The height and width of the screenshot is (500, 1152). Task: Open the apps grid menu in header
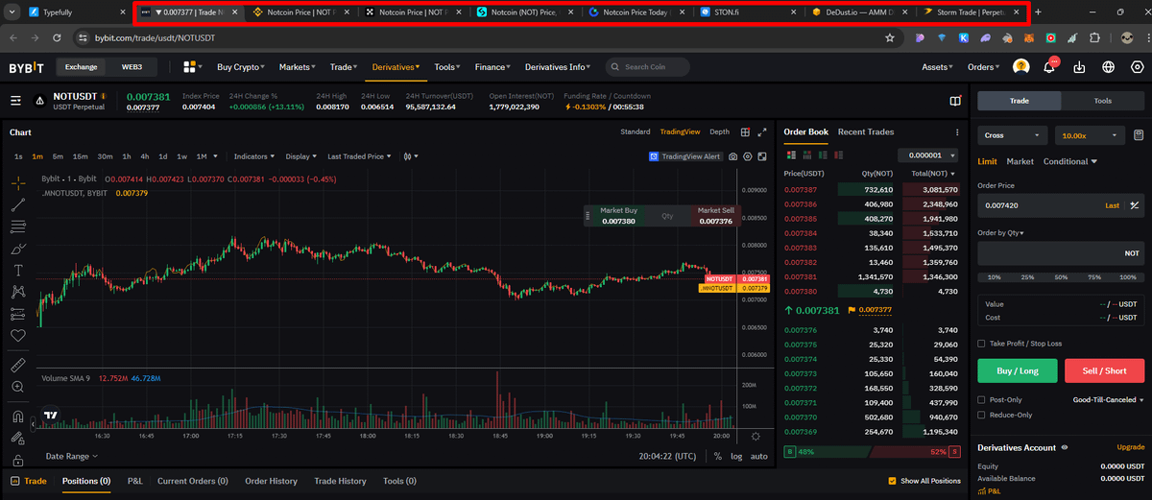coord(189,67)
